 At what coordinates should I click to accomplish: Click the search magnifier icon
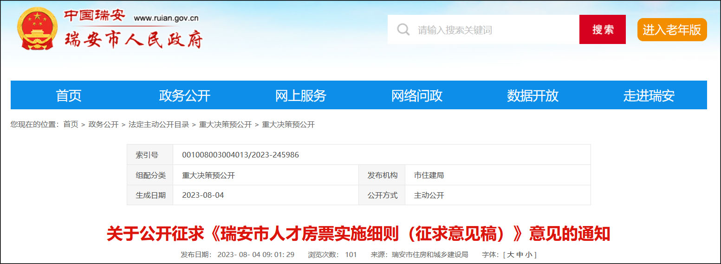click(403, 30)
